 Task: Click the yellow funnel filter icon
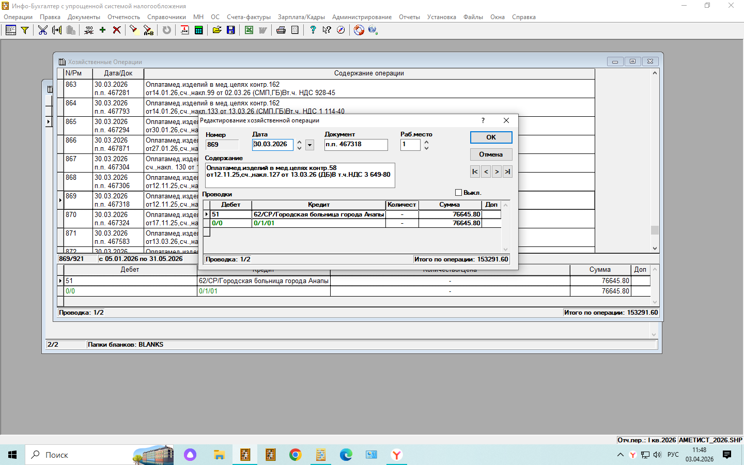[24, 30]
